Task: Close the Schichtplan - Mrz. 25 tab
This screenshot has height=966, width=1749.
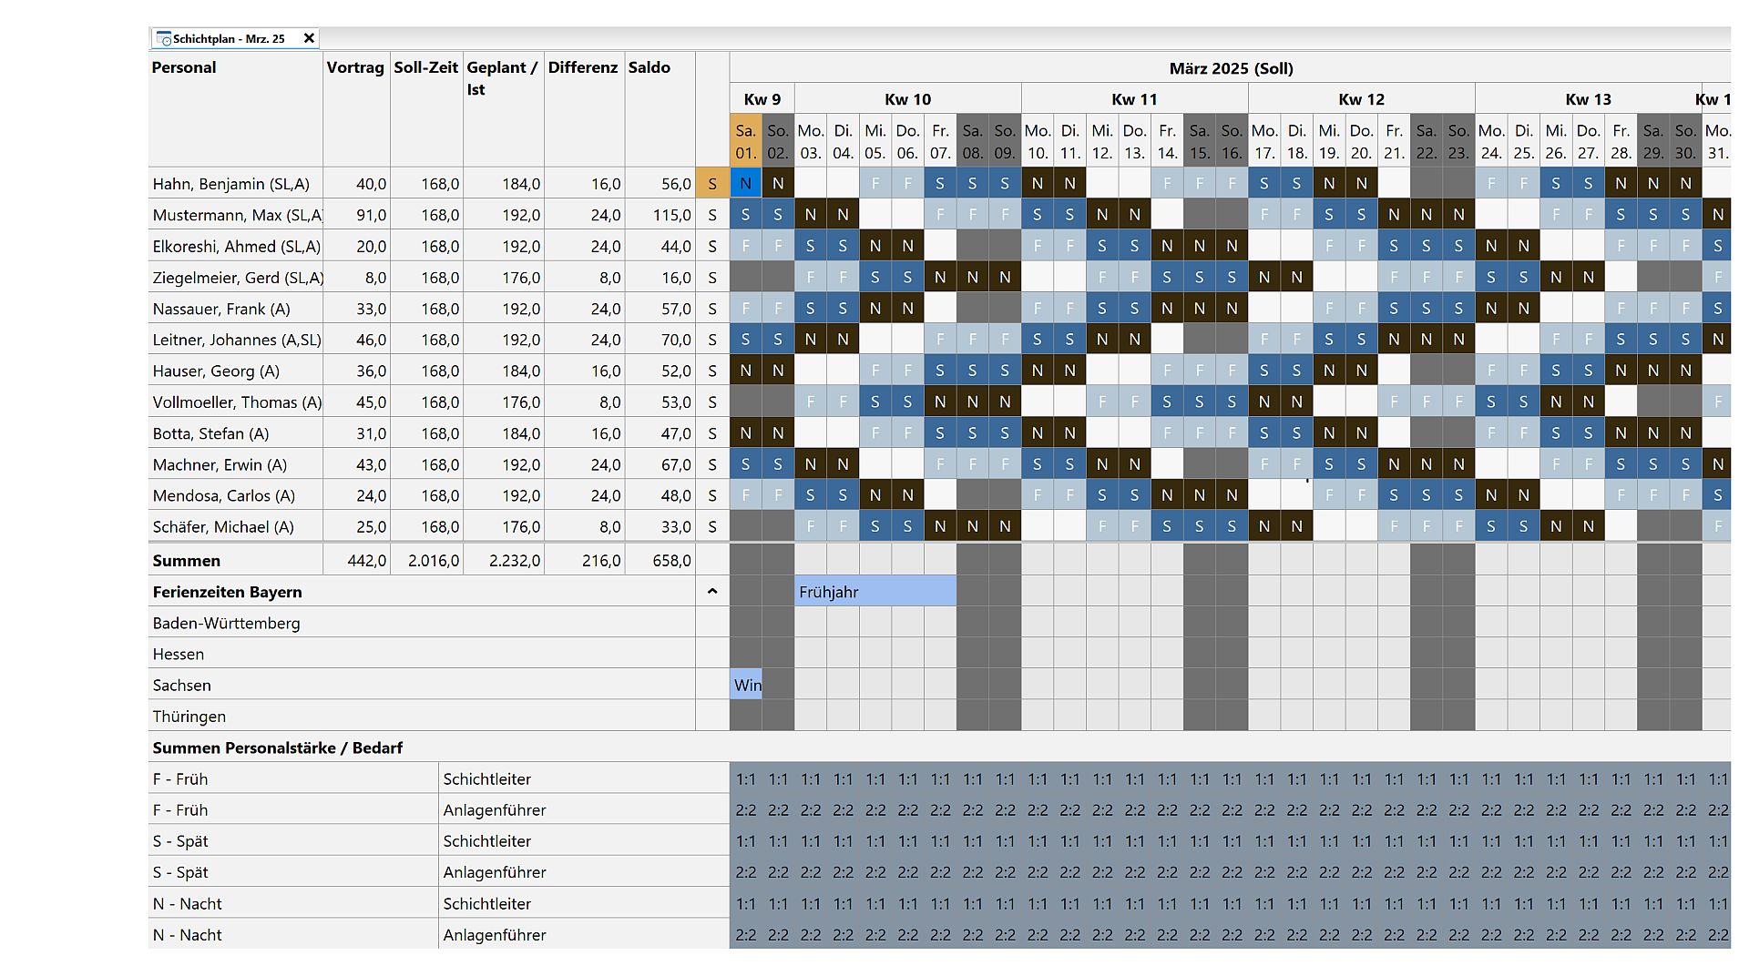Action: click(x=309, y=38)
